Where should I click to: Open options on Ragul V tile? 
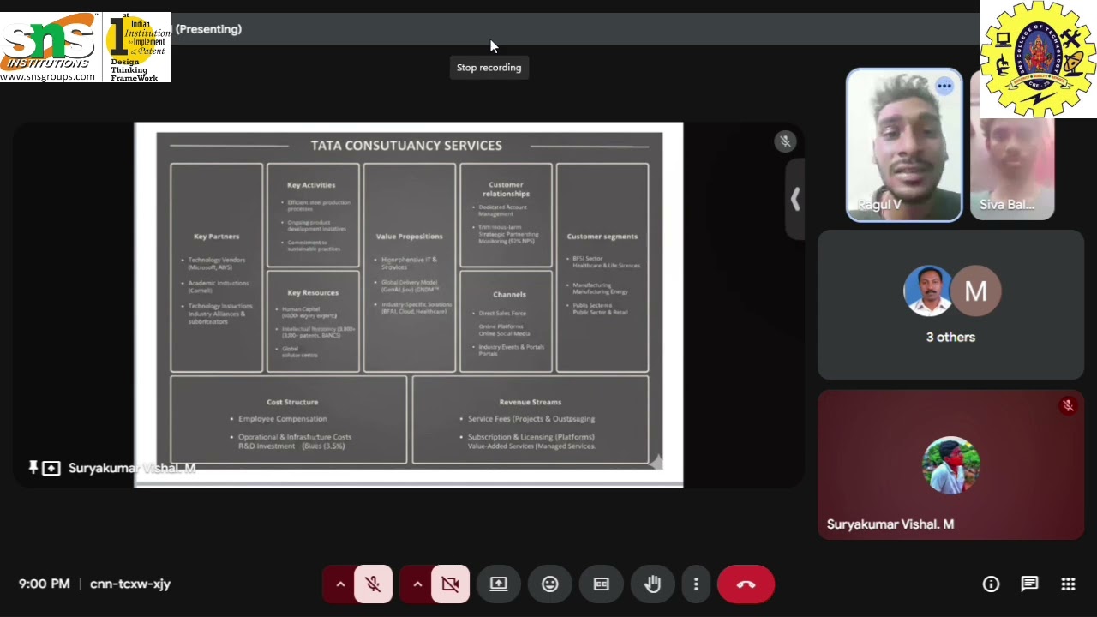944,86
